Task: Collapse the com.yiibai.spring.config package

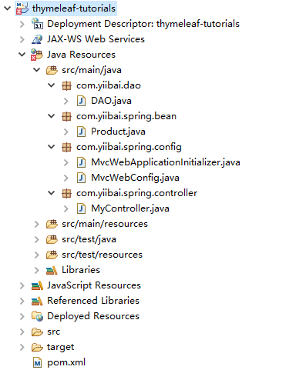Action: pos(52,147)
